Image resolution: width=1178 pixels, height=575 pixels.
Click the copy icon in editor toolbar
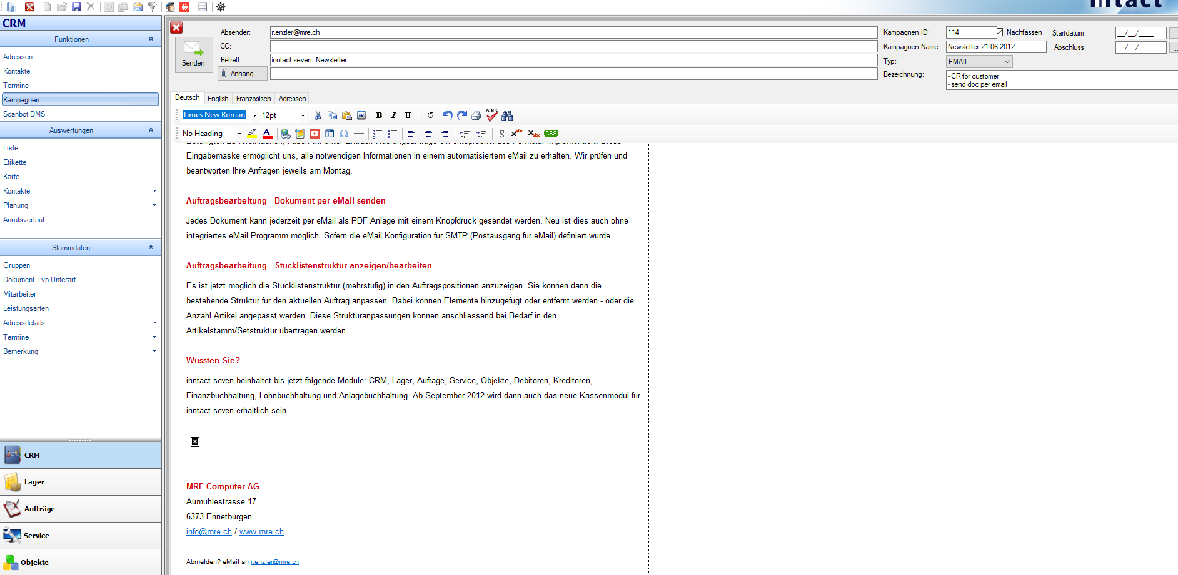coord(332,115)
